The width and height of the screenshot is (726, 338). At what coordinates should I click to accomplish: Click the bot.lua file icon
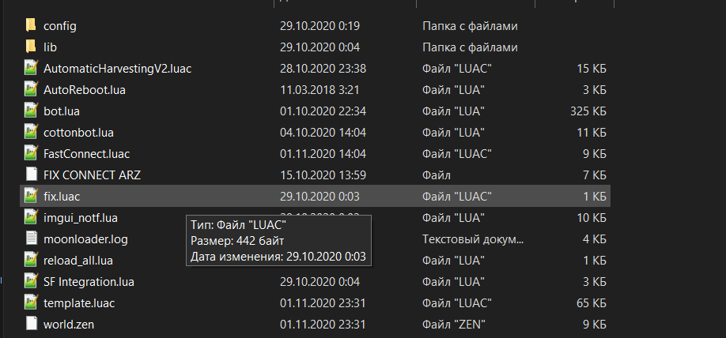31,111
